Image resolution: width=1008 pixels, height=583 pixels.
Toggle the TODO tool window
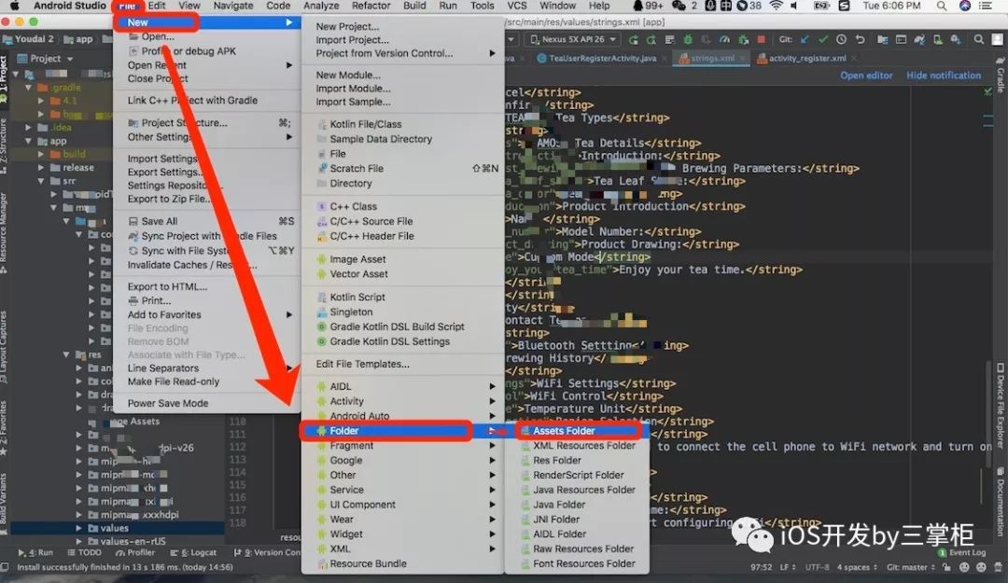[x=85, y=553]
